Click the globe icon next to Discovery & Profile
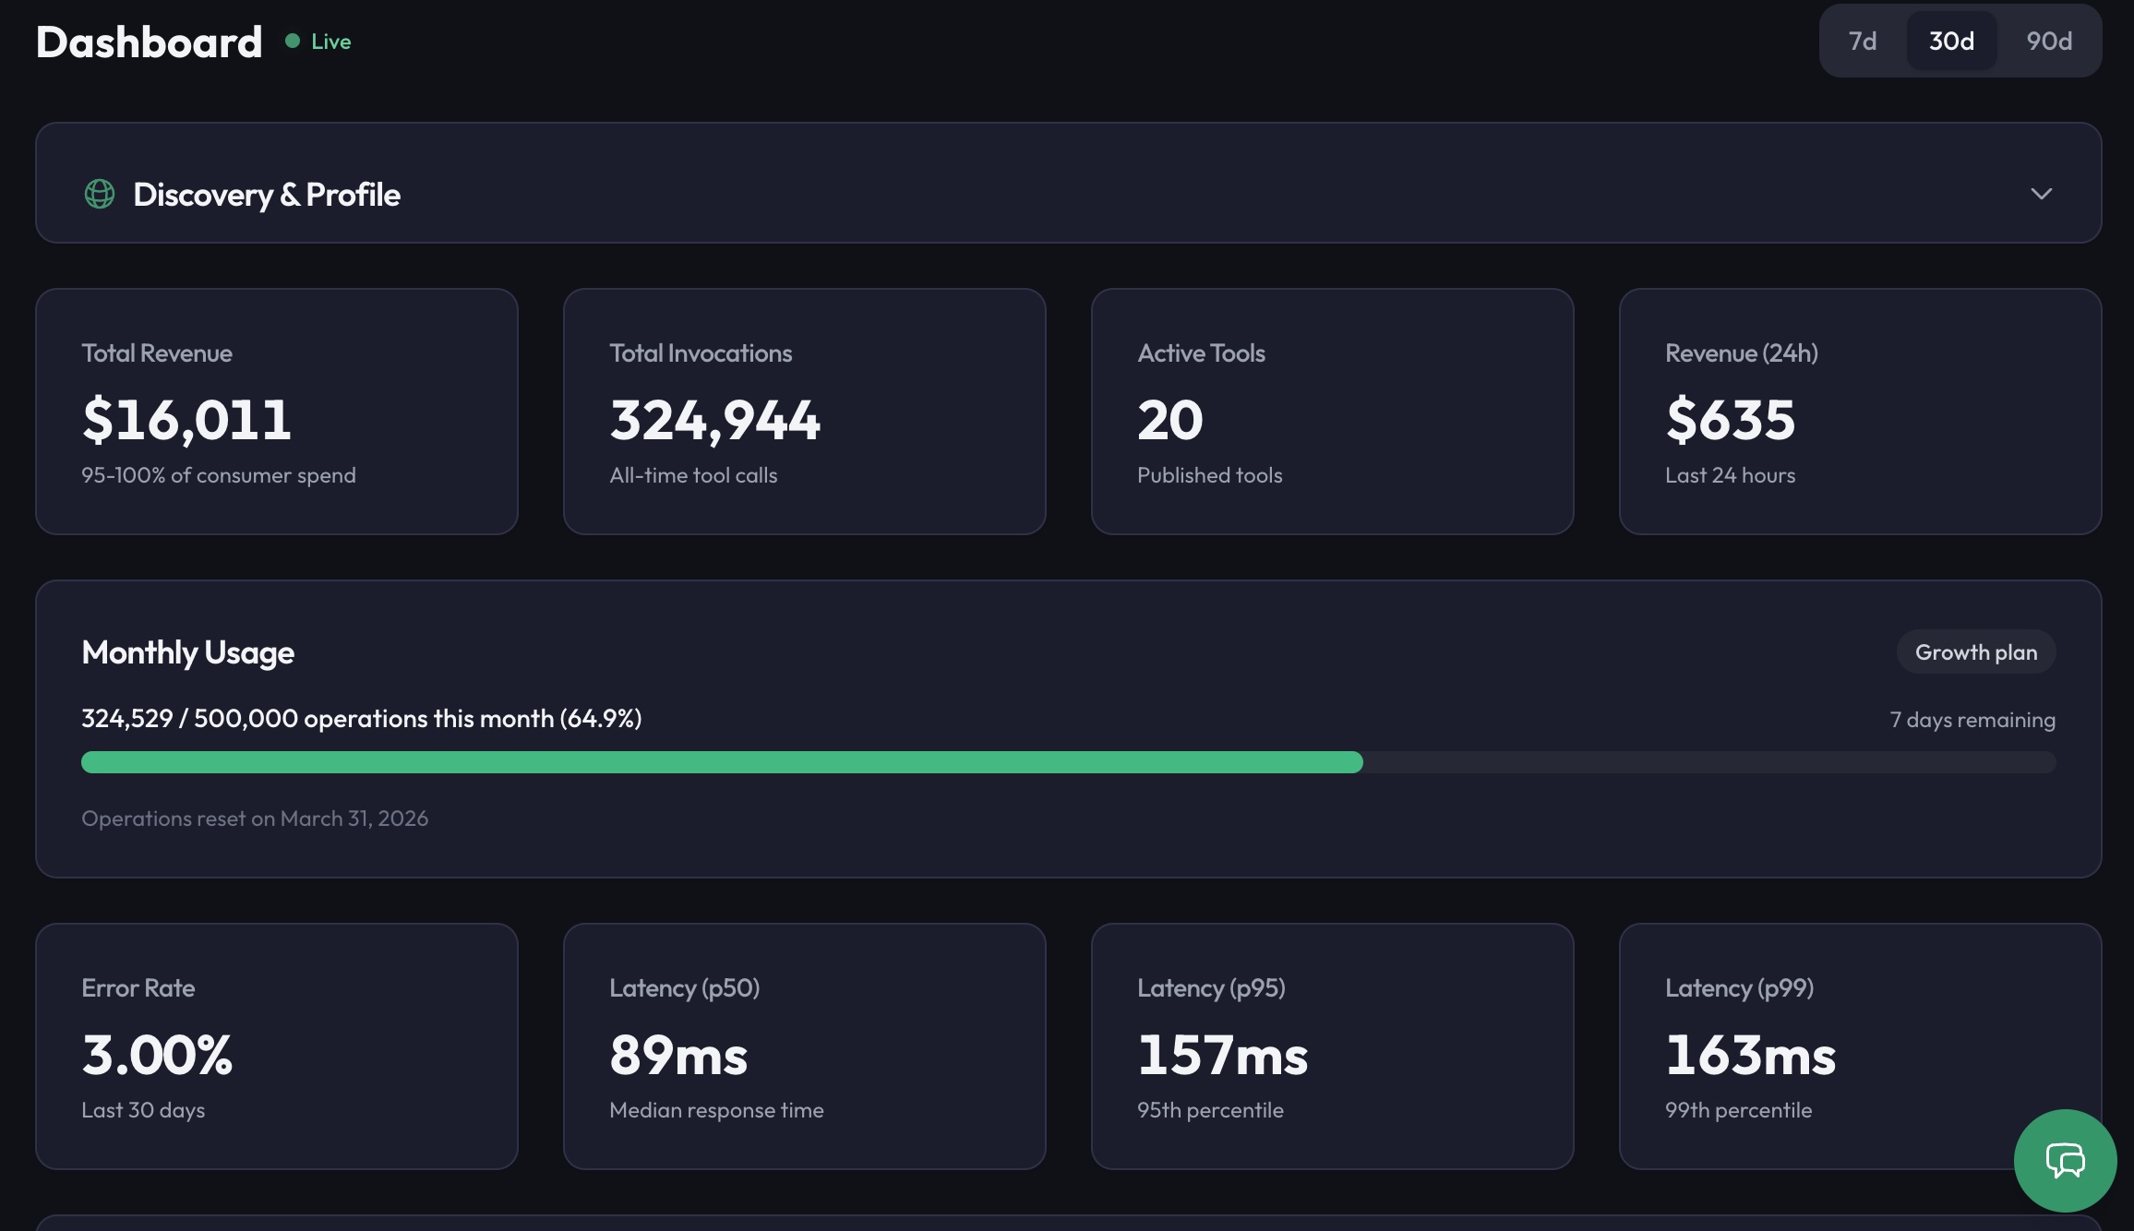This screenshot has width=2134, height=1231. click(100, 195)
